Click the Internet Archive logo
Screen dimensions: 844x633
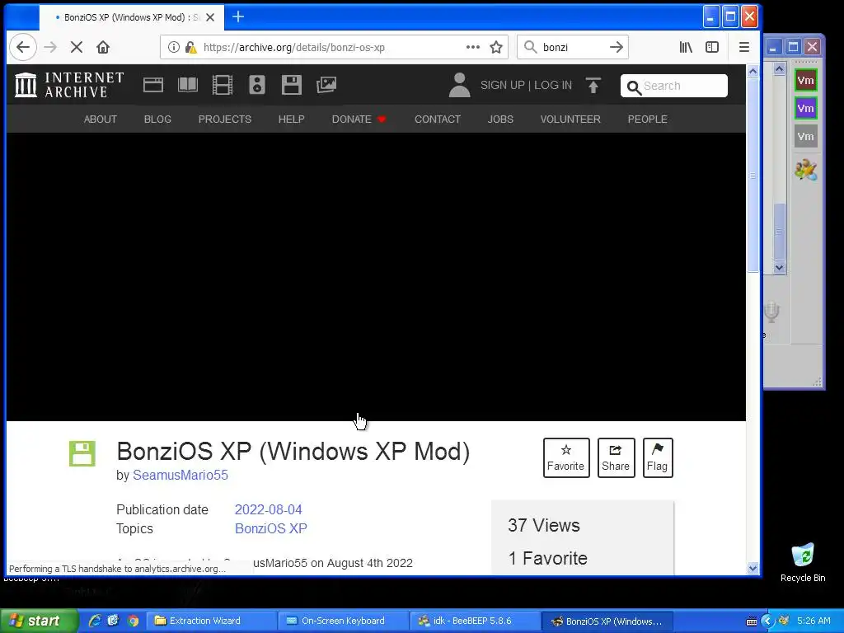click(69, 85)
